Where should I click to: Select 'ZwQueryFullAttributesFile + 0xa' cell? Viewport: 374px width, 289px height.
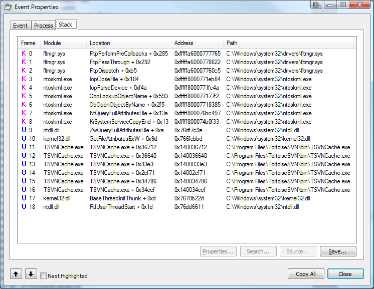click(x=127, y=130)
